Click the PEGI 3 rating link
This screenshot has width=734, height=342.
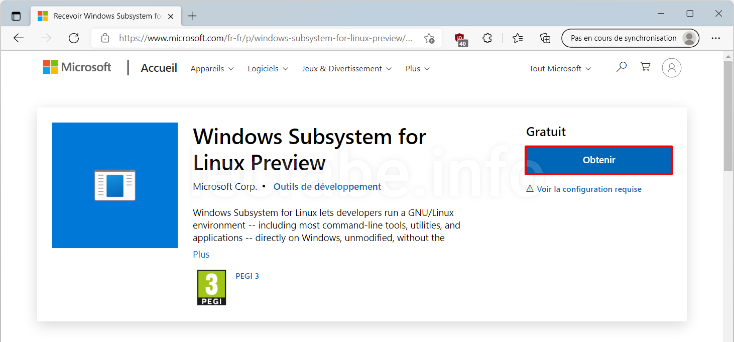[x=247, y=276]
